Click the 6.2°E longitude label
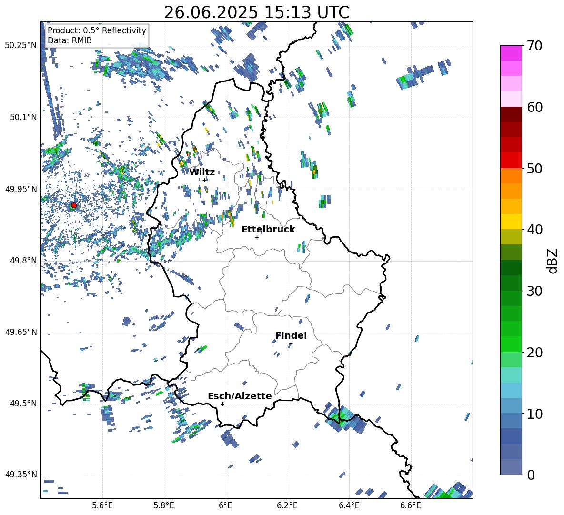The width and height of the screenshot is (564, 515). (x=287, y=505)
